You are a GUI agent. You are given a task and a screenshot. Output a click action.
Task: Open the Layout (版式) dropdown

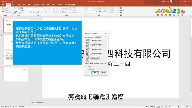point(21,8)
